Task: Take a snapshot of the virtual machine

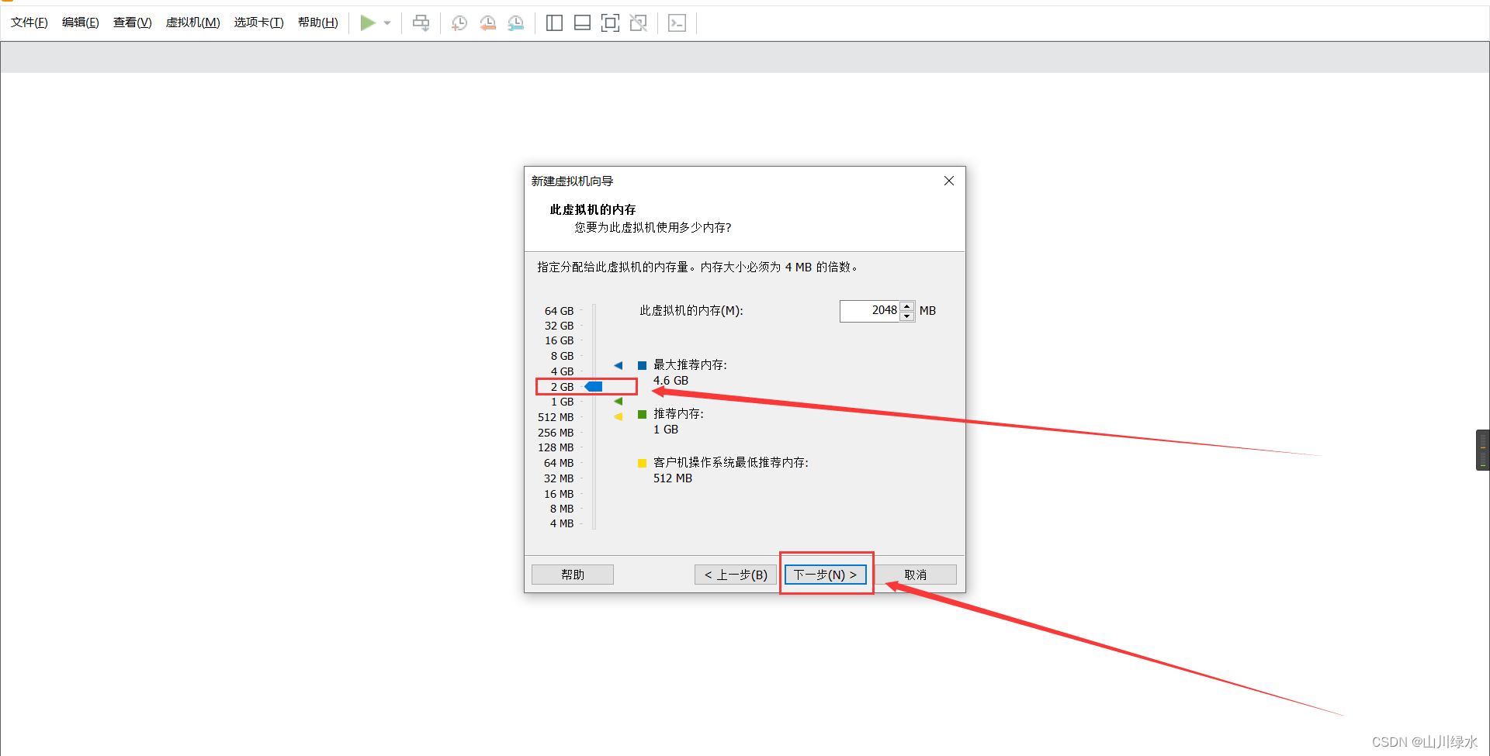Action: point(459,22)
